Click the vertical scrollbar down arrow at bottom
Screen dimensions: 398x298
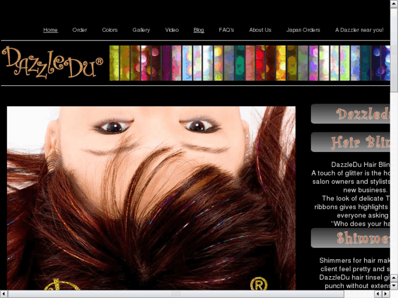coord(394,286)
